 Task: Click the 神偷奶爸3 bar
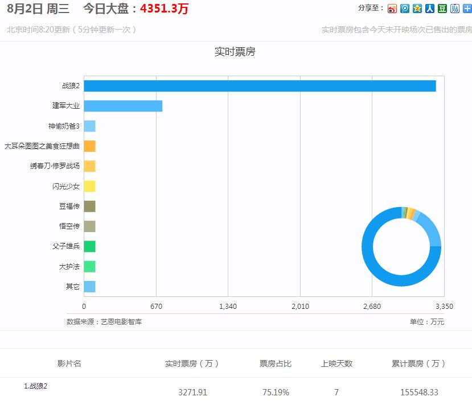(x=90, y=126)
